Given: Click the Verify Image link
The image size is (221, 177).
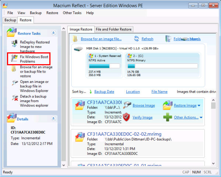Looking at the screenshot, I should point(142,117).
